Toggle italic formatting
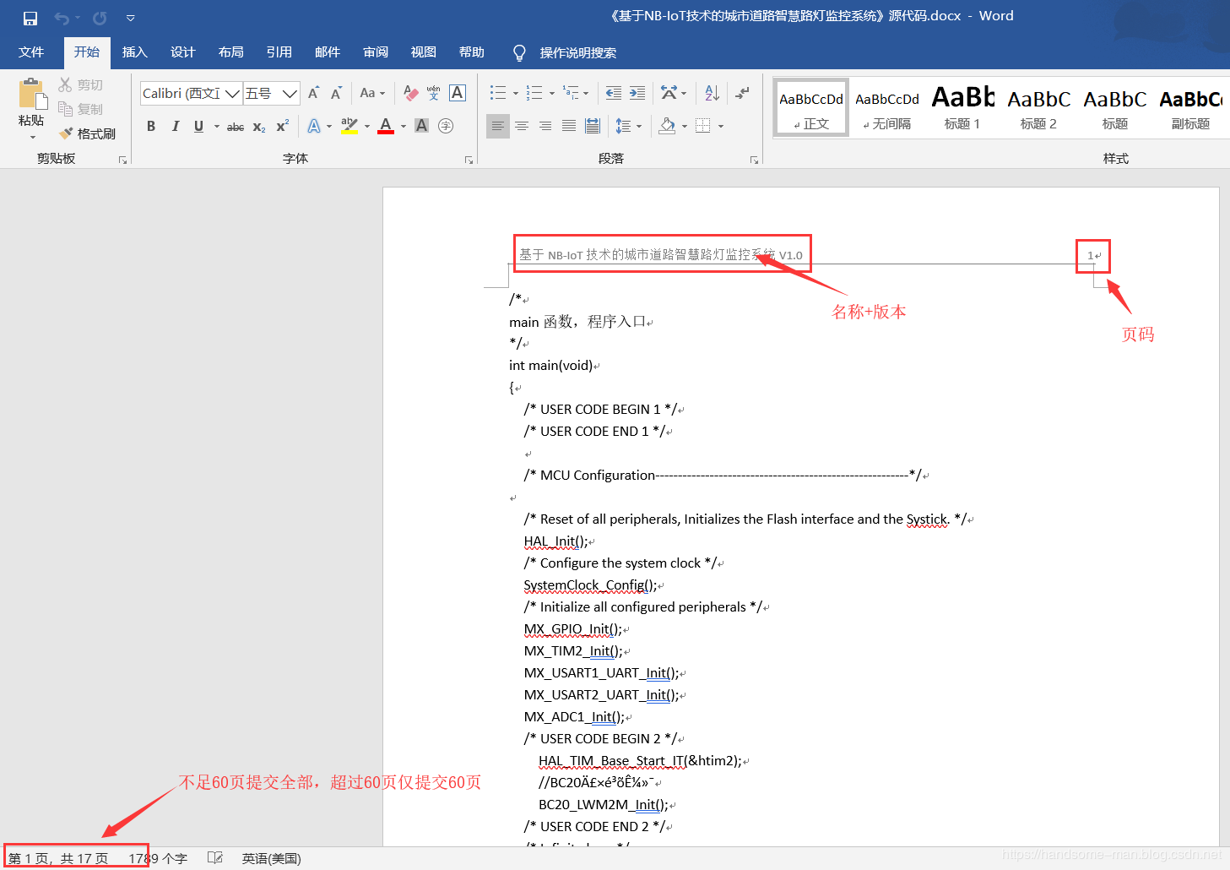This screenshot has width=1230, height=870. pyautogui.click(x=176, y=126)
